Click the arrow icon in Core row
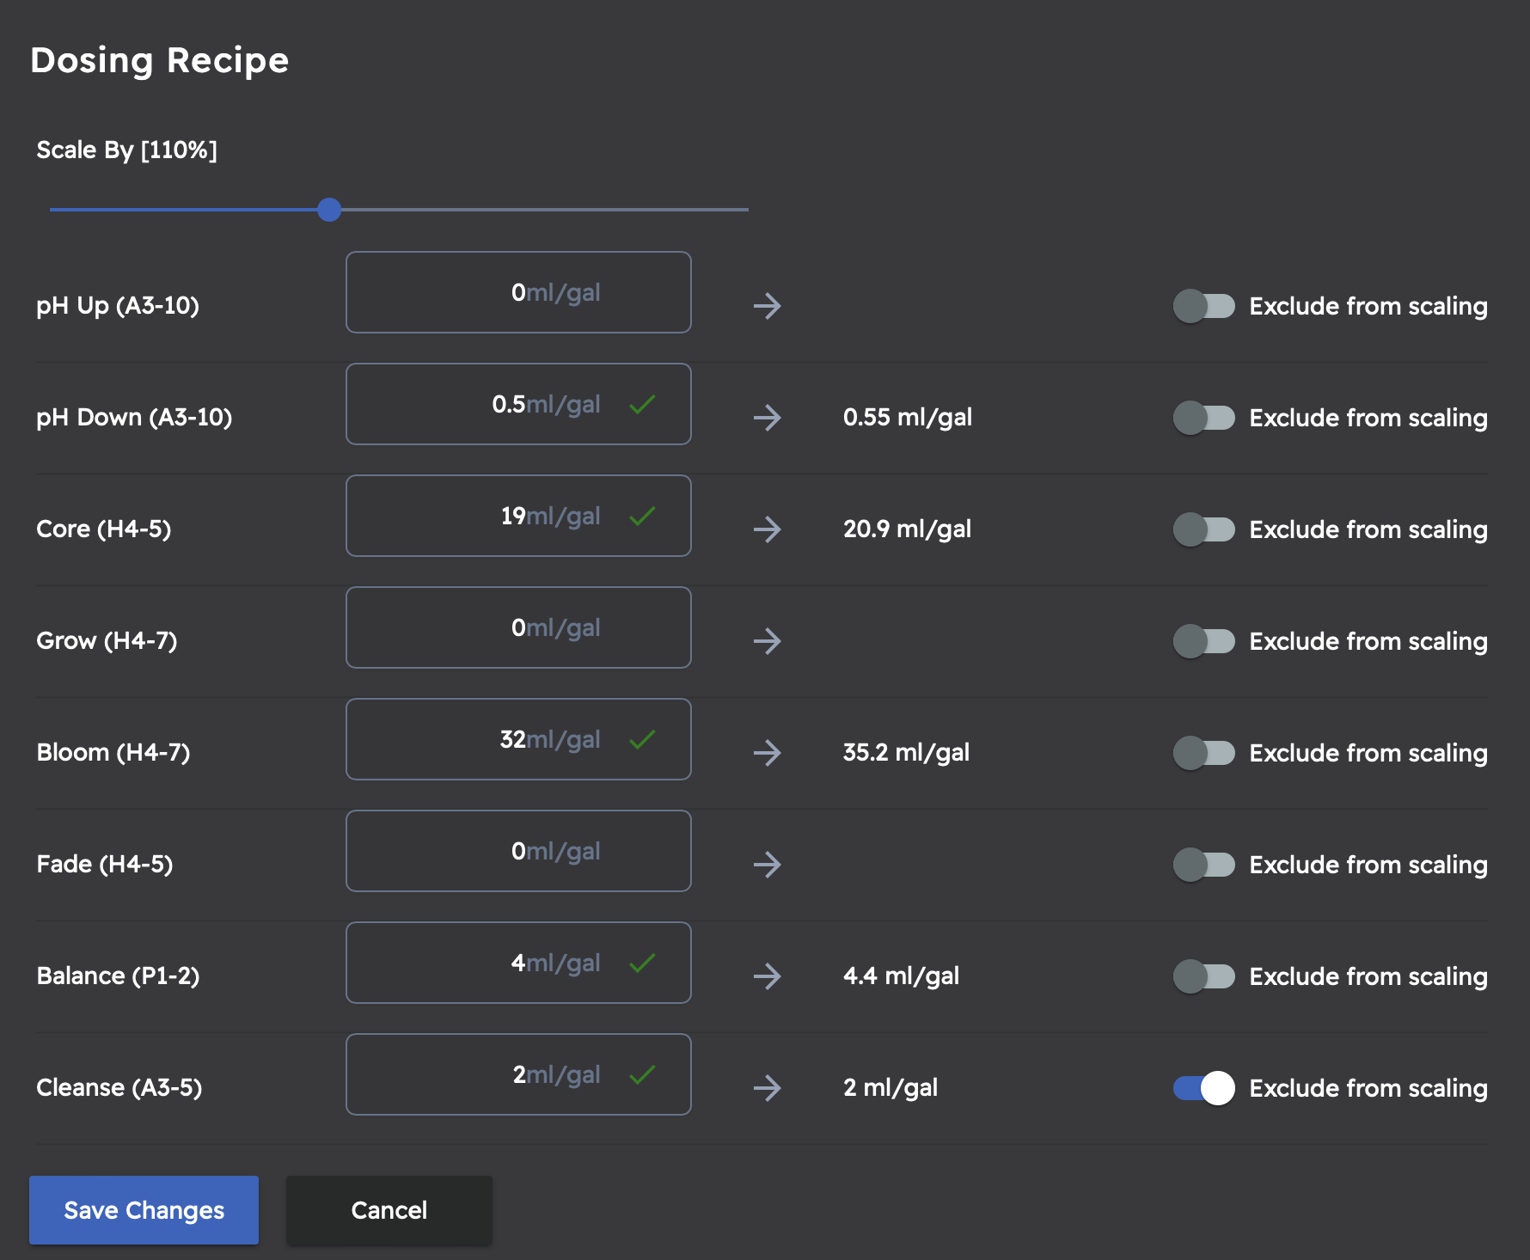This screenshot has height=1260, width=1530. 767,529
